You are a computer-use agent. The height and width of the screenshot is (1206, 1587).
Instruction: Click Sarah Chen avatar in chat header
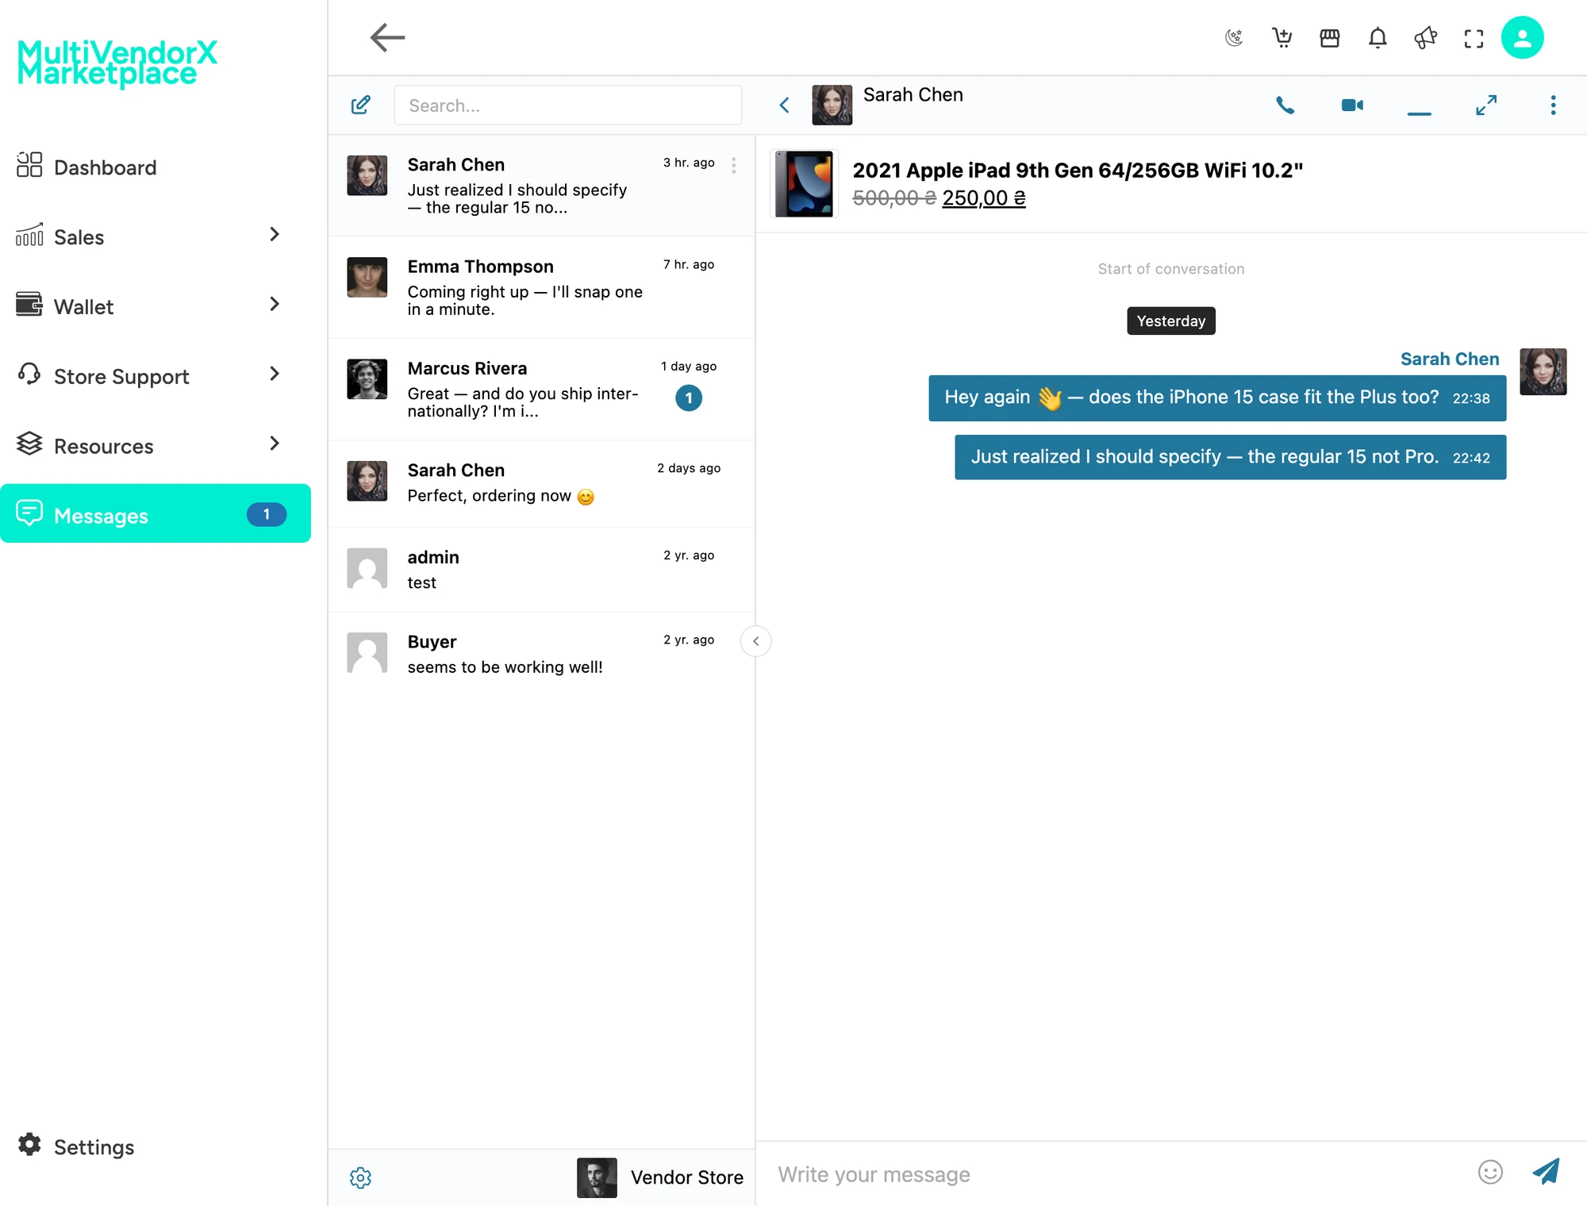tap(832, 105)
